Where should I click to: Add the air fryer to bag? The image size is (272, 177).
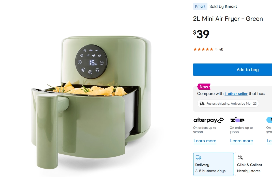233,70
